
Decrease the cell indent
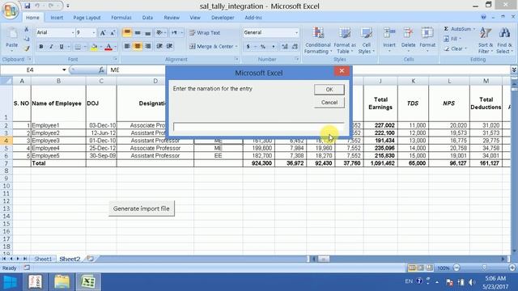[159, 46]
